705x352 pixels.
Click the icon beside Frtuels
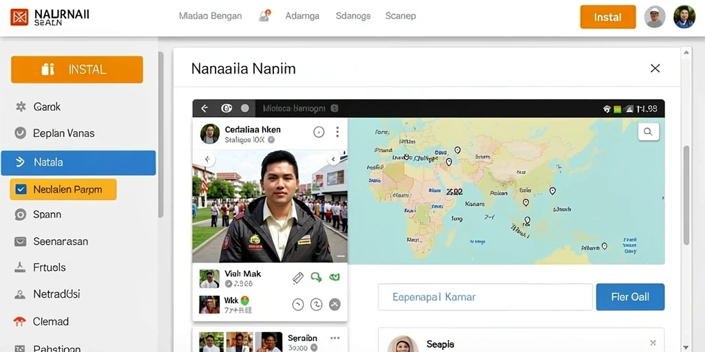tap(20, 267)
